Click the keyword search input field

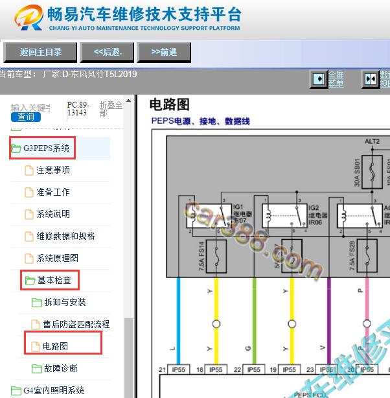pyautogui.click(x=30, y=108)
